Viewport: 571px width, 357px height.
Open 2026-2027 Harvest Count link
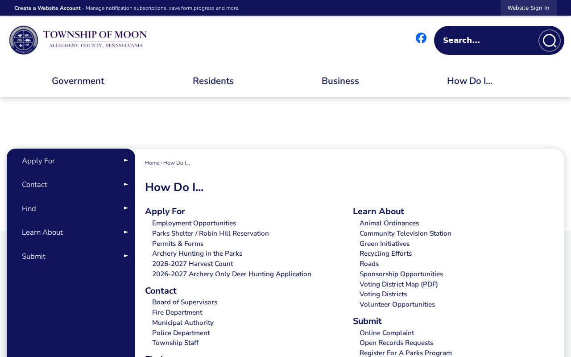click(x=193, y=264)
